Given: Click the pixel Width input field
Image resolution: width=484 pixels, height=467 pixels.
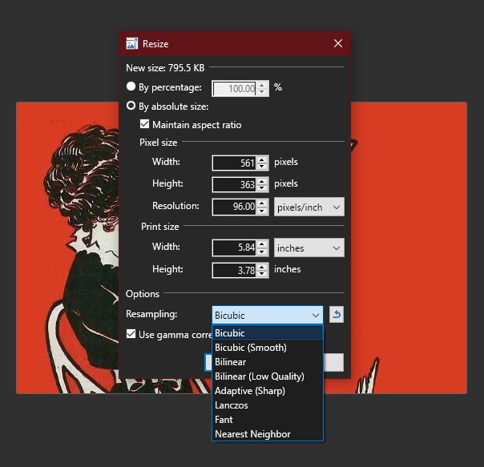Looking at the screenshot, I should coord(235,163).
